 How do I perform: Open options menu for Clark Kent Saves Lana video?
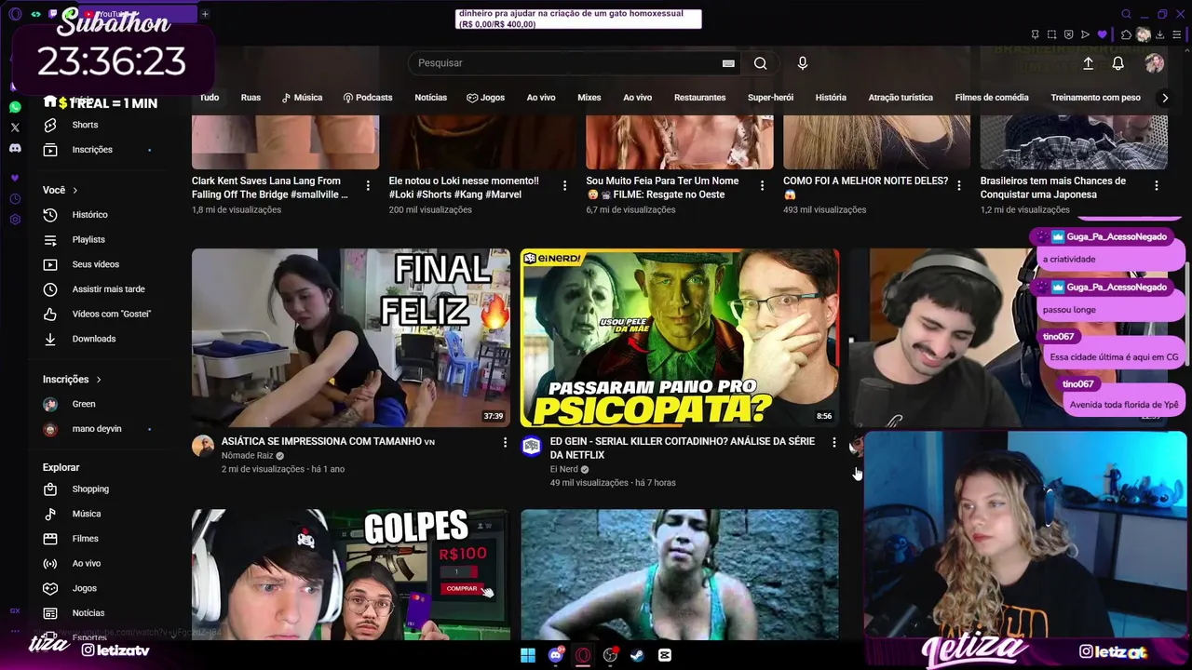tap(368, 186)
